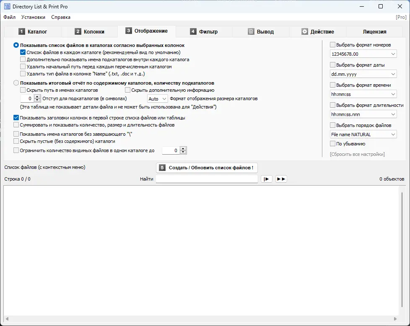Image resolution: width=410 pixels, height=326 pixels.
Task: Click the '0 объектов' counter text
Action: 392,179
